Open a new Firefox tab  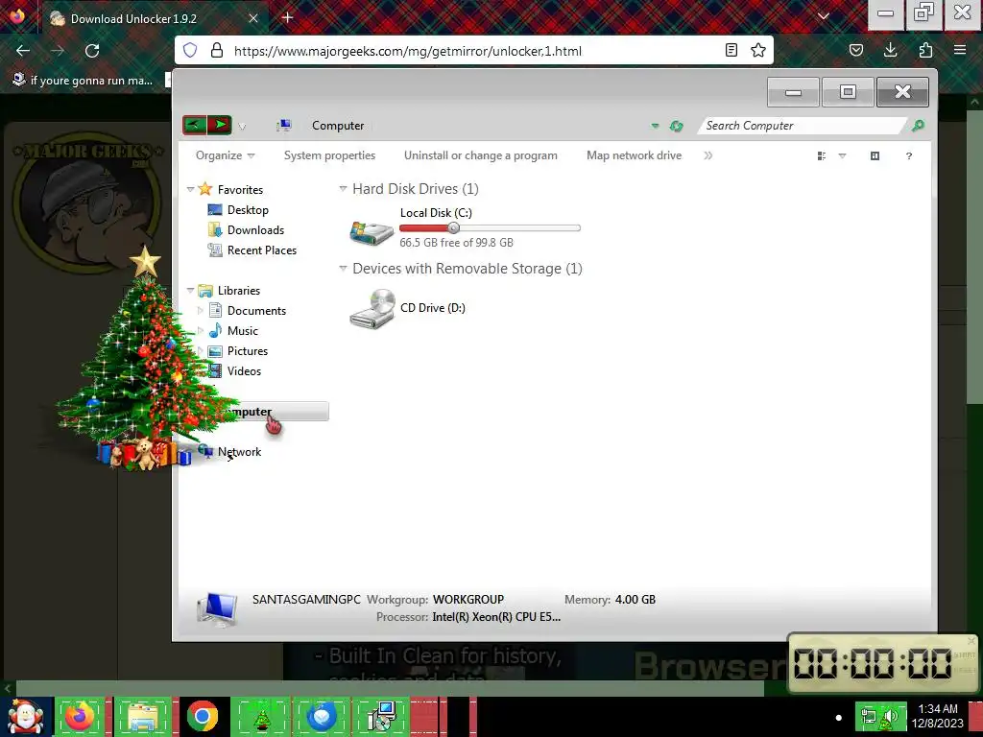(x=288, y=17)
